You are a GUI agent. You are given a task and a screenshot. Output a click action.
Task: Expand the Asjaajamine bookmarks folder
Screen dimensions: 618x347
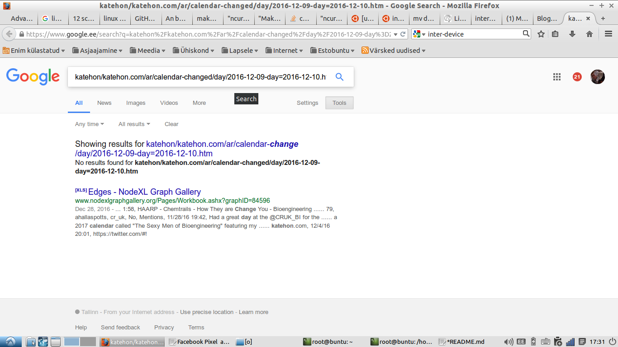[97, 51]
